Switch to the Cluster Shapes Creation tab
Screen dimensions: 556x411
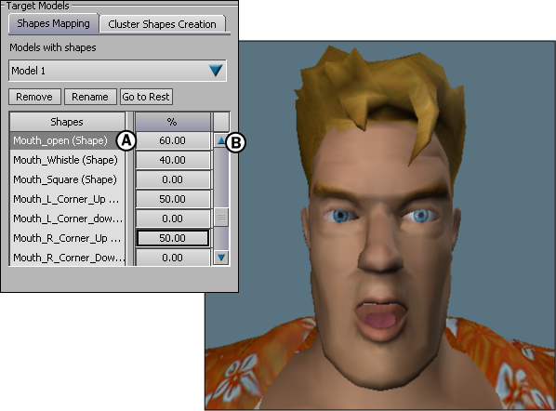coord(162,24)
